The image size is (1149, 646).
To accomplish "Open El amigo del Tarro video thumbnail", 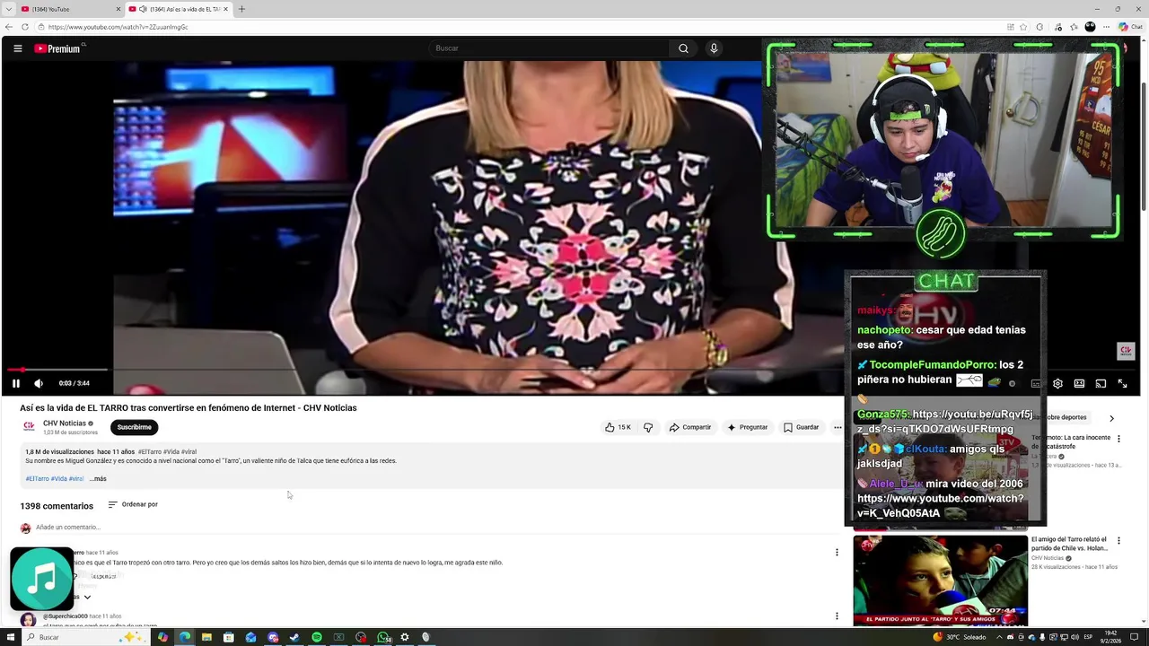I will click(940, 581).
